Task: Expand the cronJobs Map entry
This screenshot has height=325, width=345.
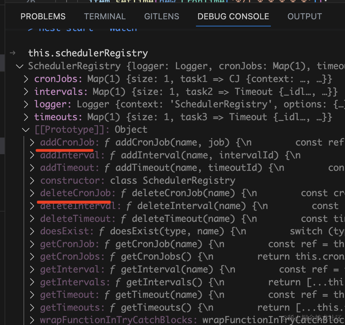Action: 26,79
